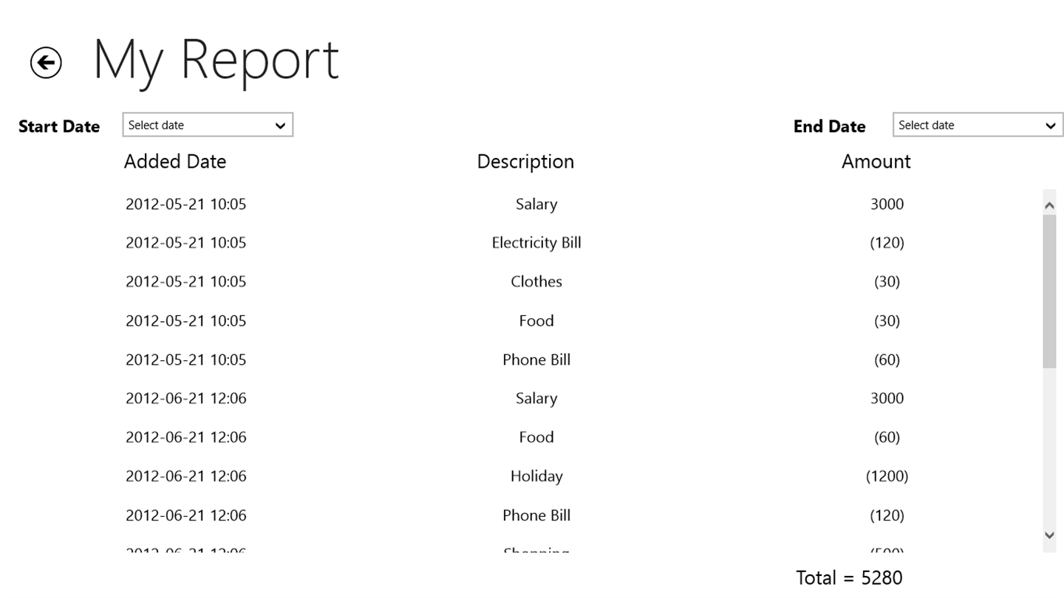Image resolution: width=1064 pixels, height=598 pixels.
Task: Click the scrollbar up arrow
Action: [x=1049, y=205]
